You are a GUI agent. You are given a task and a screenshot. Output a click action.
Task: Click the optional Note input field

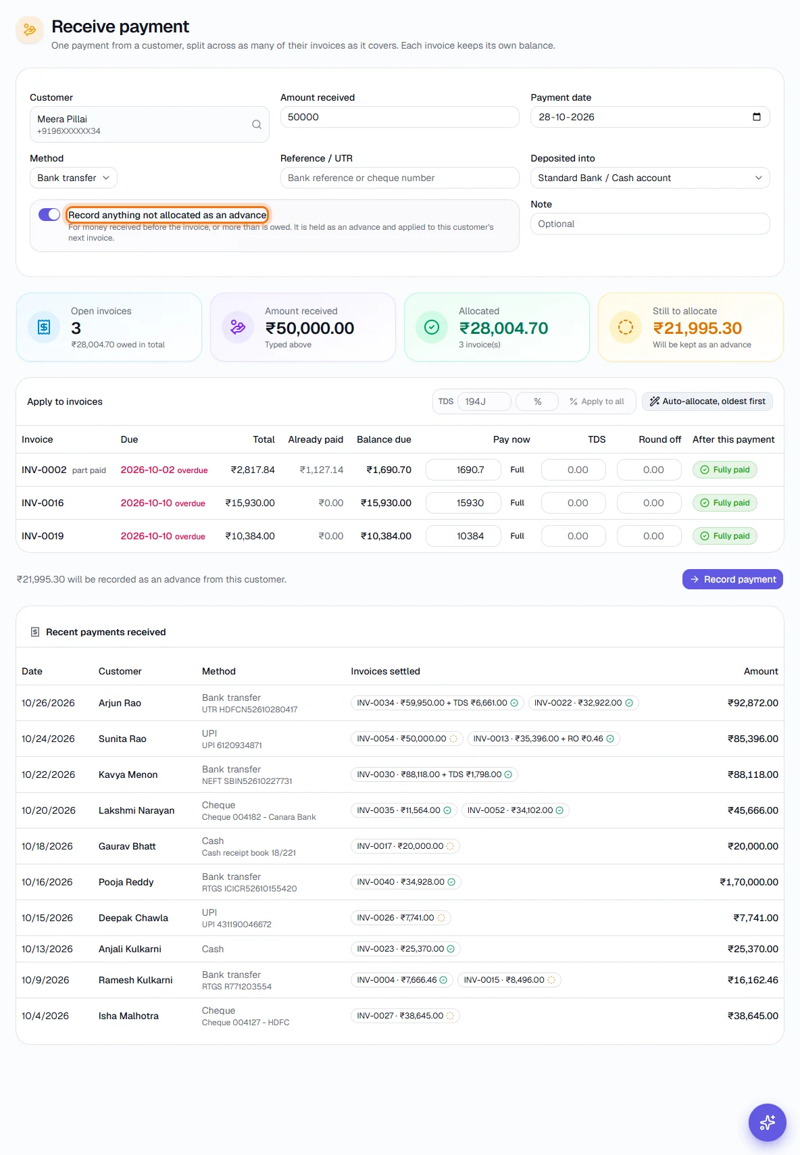tap(650, 224)
